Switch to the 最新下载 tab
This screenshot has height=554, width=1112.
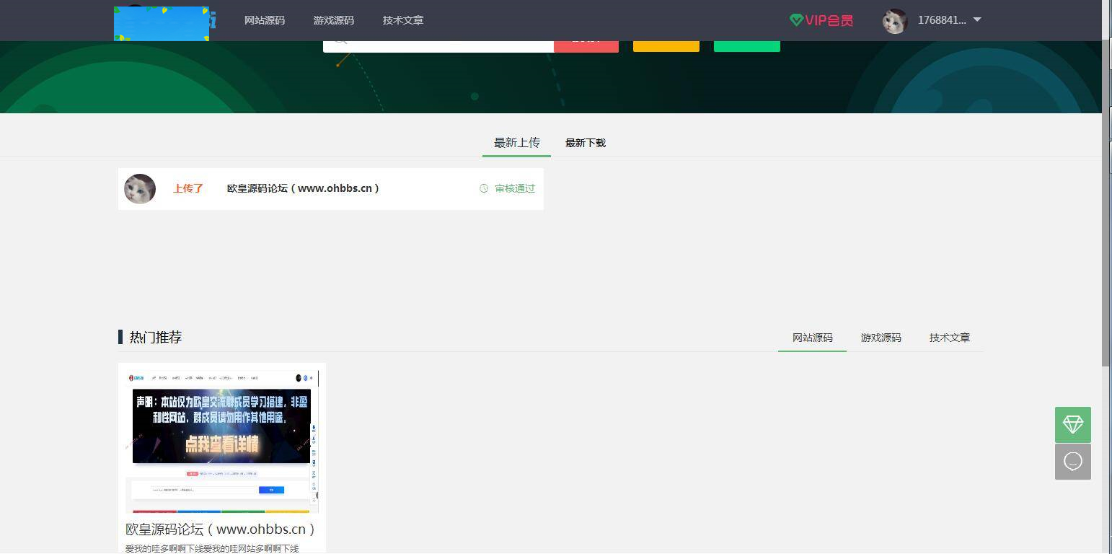pyautogui.click(x=585, y=143)
